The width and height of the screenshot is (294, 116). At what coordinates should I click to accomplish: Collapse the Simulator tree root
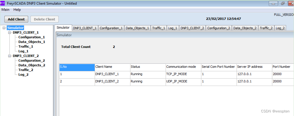pyautogui.click(x=4, y=28)
